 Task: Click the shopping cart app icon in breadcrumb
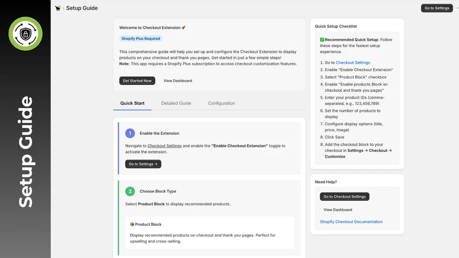[x=58, y=8]
